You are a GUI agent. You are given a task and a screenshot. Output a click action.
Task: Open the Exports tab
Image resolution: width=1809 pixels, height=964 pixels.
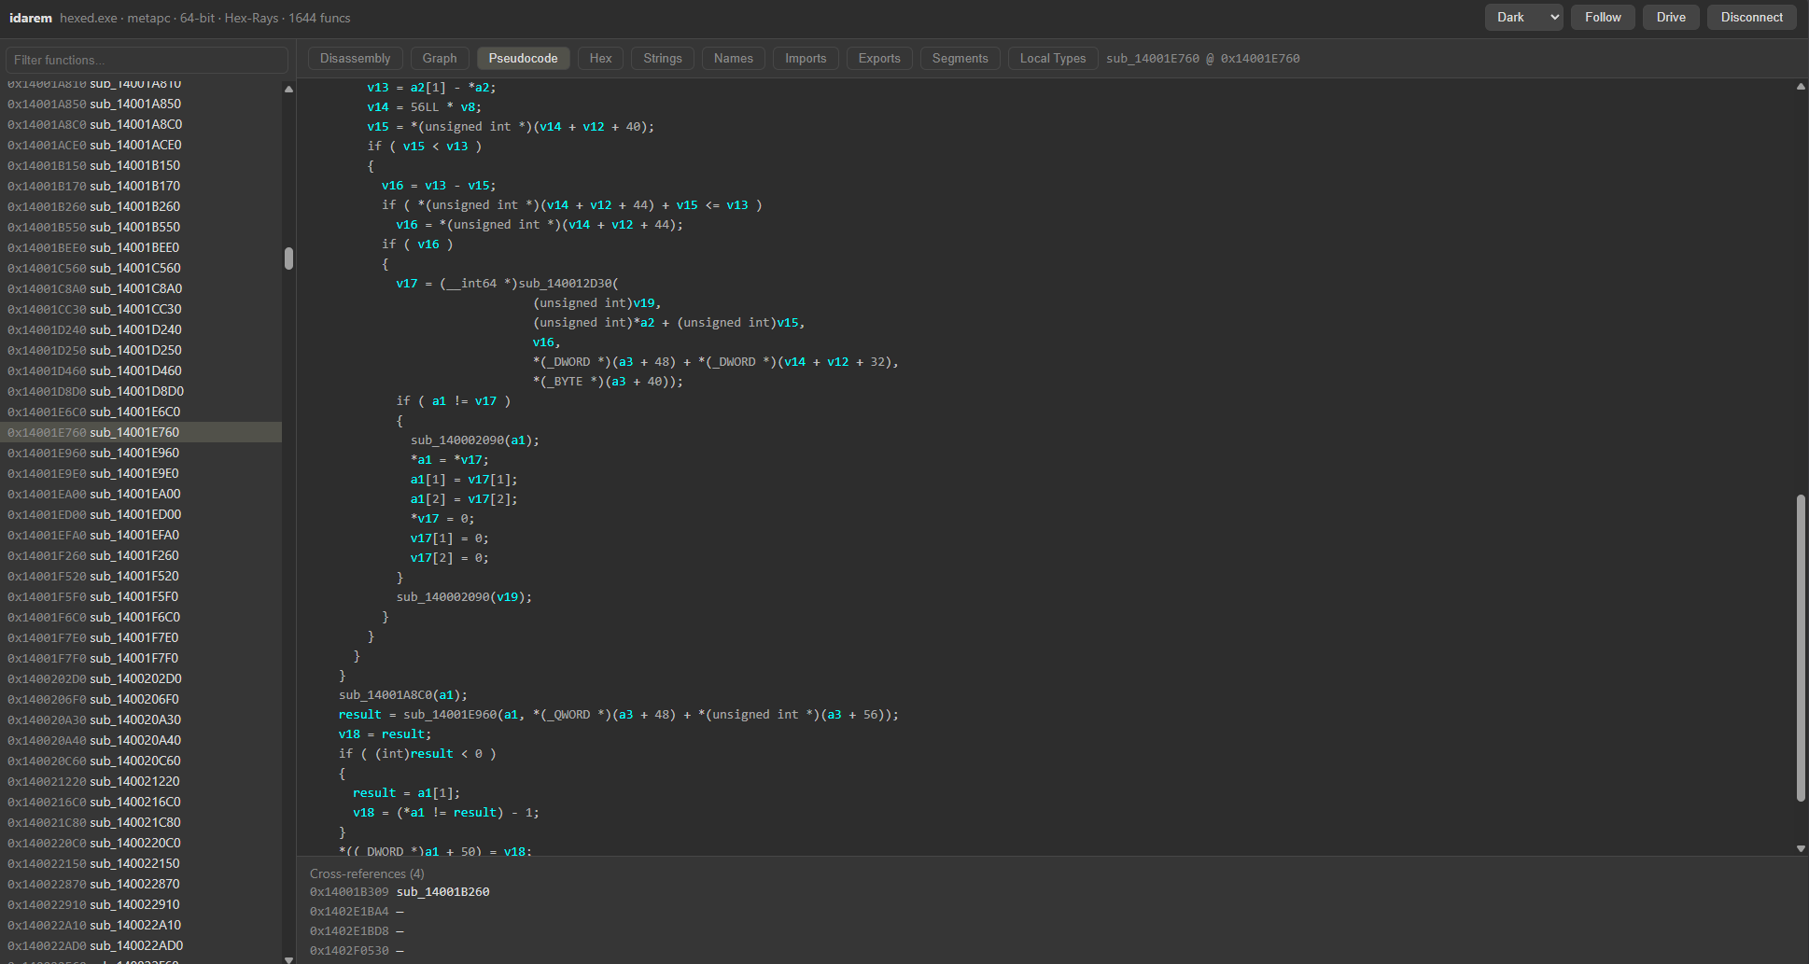click(x=879, y=58)
